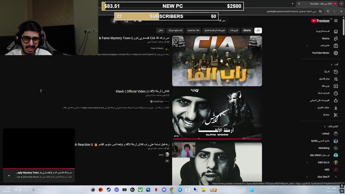345x194 pixels.
Task: Open the KlashFans channel
Action: coord(158,102)
